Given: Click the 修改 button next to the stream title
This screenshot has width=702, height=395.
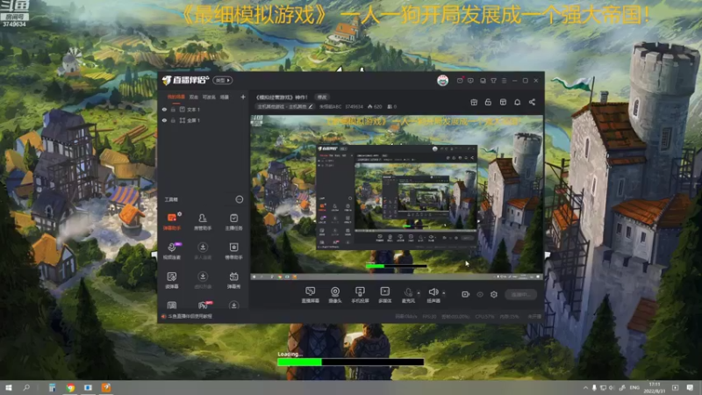Looking at the screenshot, I should tap(322, 97).
